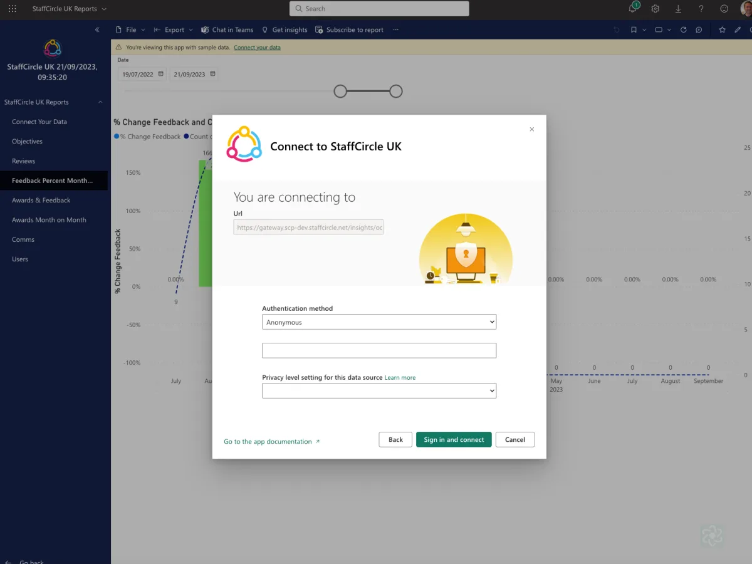Viewport: 752px width, 564px height.
Task: Collapse the StaffCircle UK Reports section
Action: click(x=100, y=102)
